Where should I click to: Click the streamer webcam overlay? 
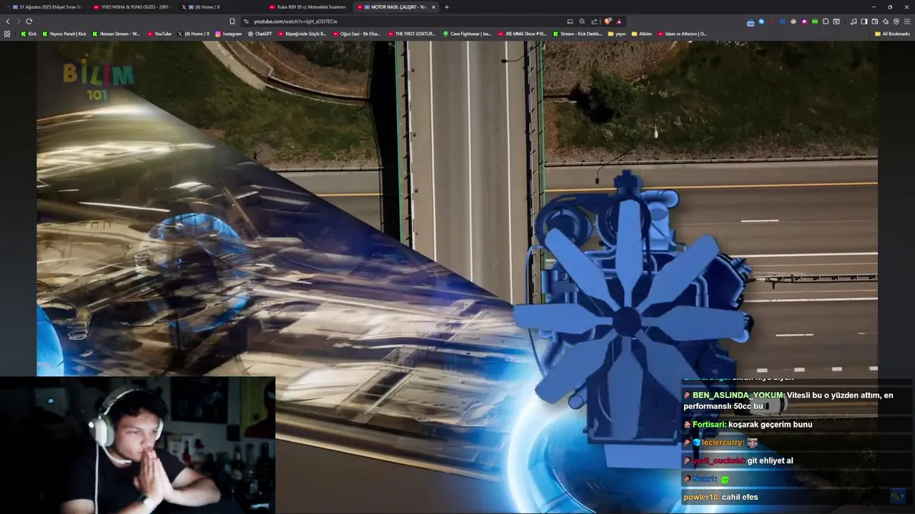[137, 445]
